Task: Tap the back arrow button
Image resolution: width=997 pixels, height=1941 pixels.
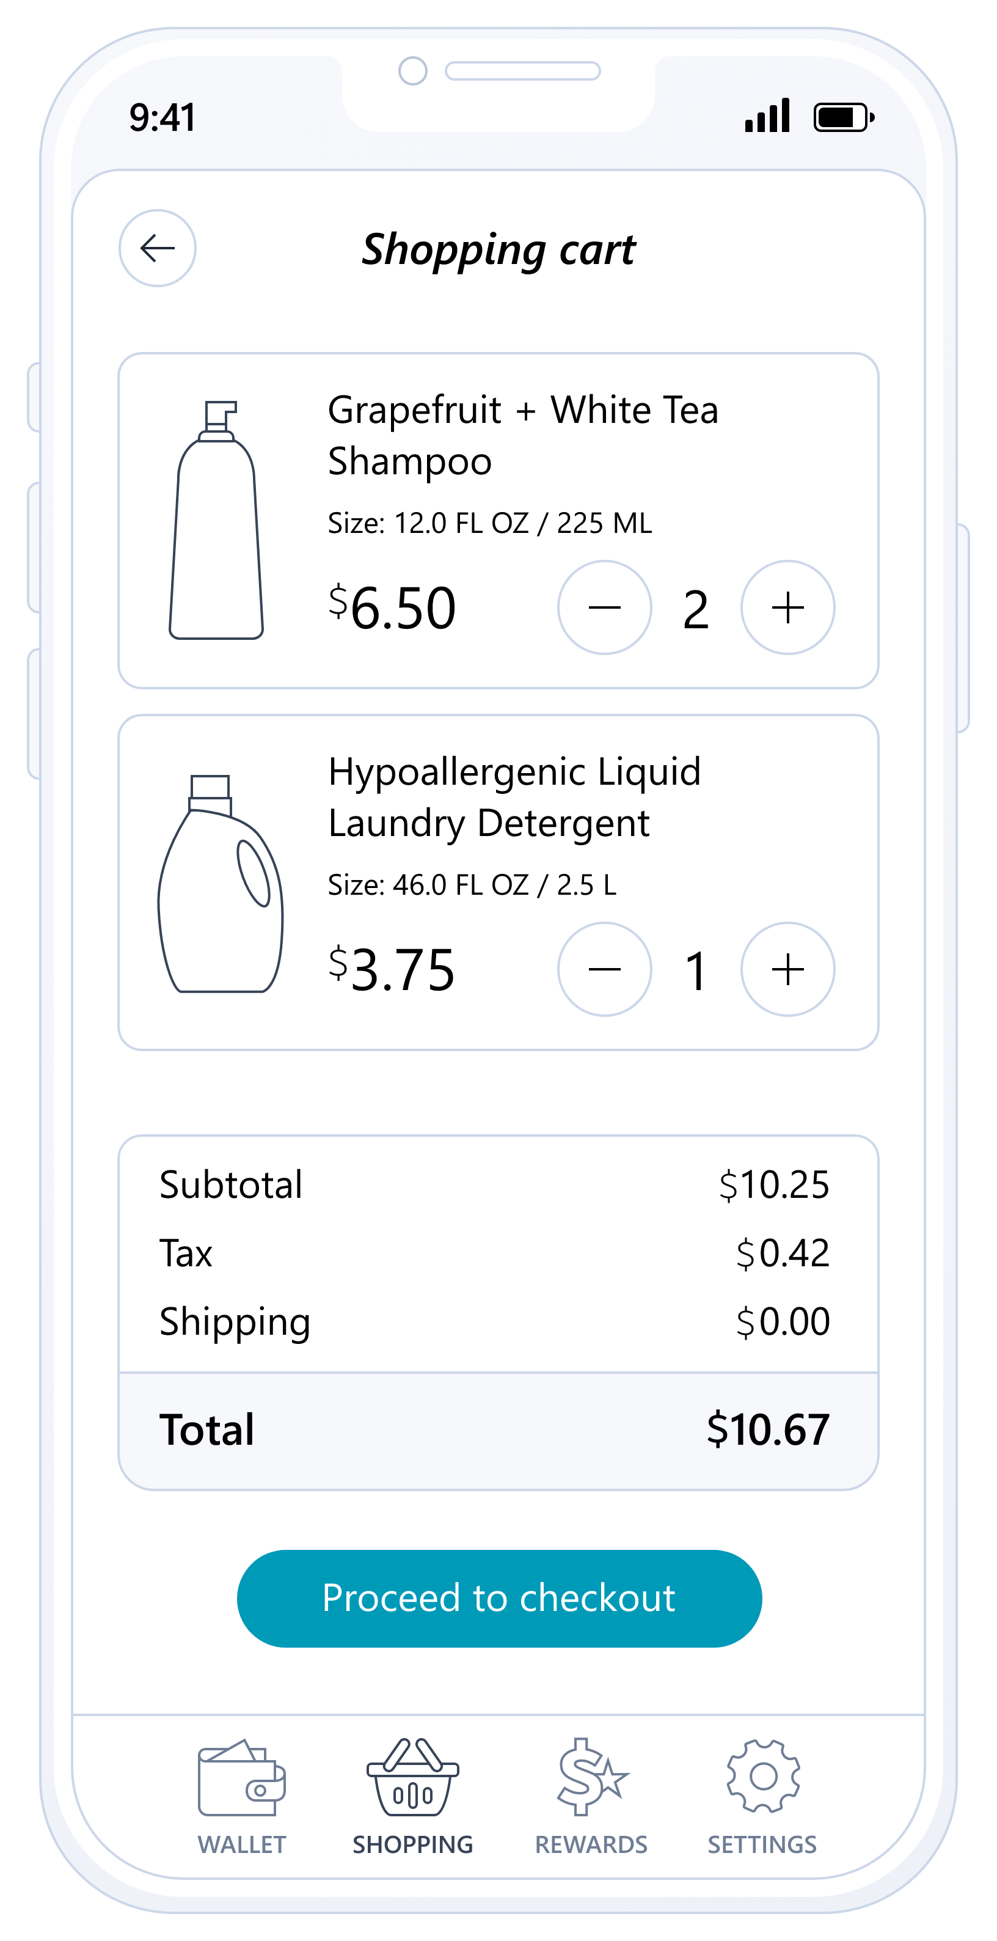Action: 158,248
